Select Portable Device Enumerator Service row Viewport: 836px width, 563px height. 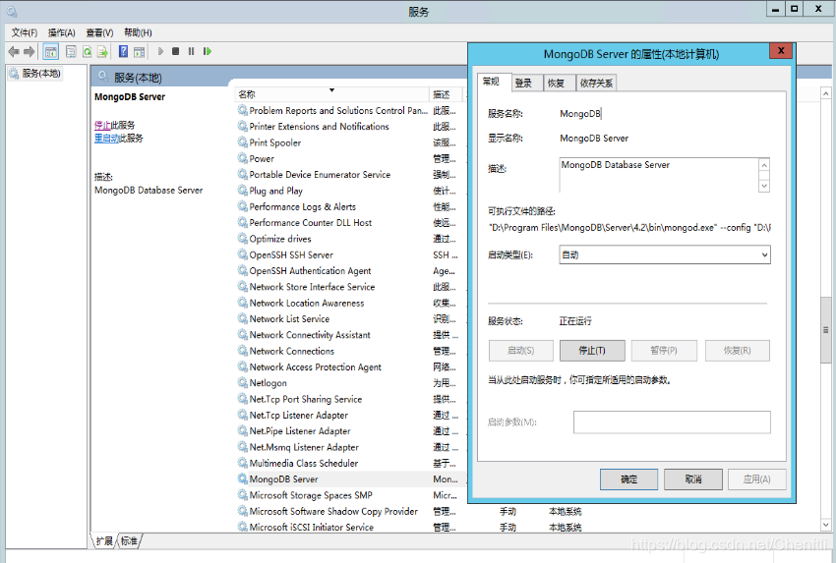tap(350, 174)
